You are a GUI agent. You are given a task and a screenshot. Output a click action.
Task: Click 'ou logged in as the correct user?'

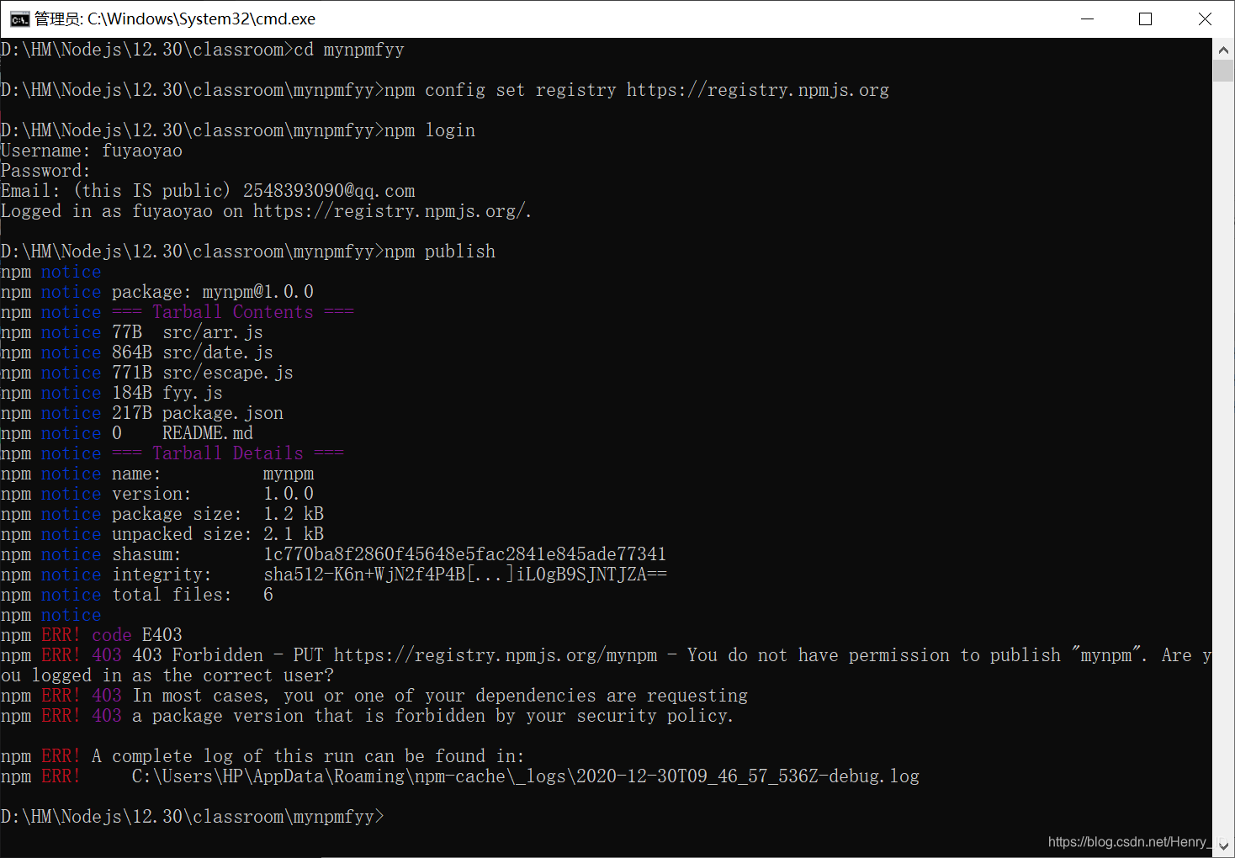(x=167, y=675)
